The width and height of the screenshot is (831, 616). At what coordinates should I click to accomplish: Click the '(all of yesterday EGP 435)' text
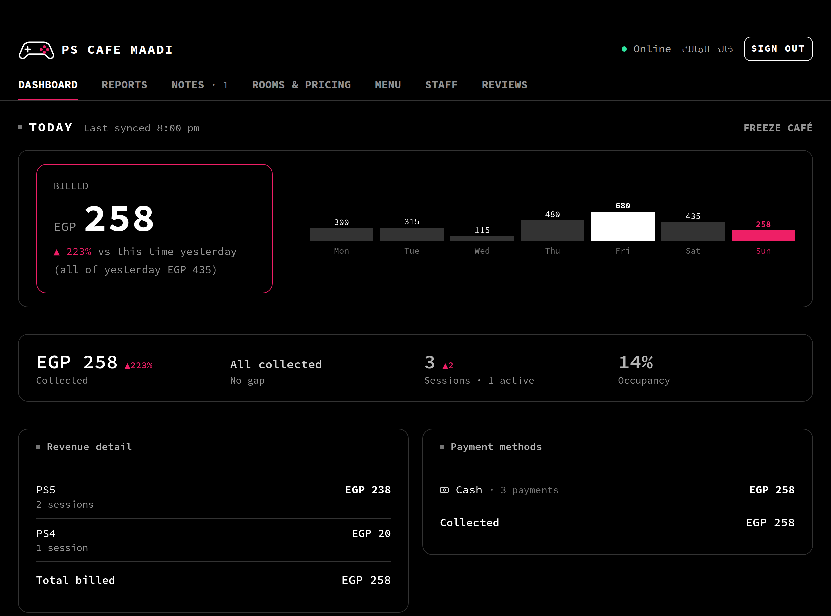[136, 269]
